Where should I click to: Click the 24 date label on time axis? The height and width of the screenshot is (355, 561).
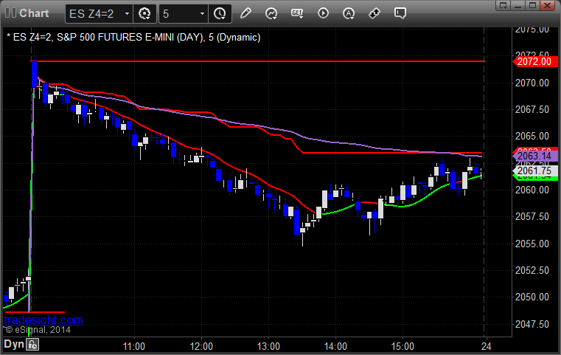(x=487, y=346)
